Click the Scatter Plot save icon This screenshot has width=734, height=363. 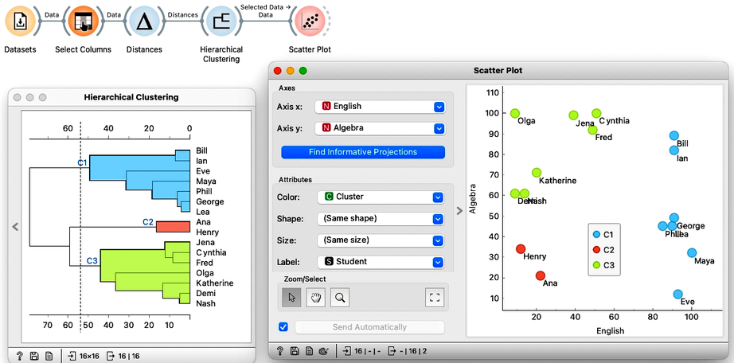click(x=295, y=351)
